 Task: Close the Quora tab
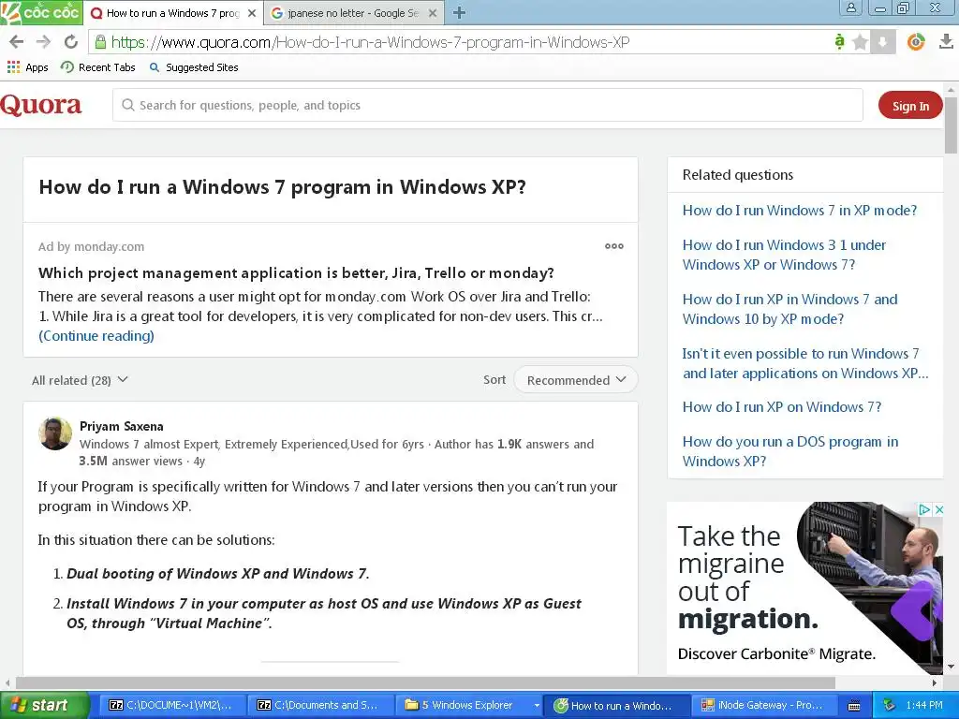pyautogui.click(x=251, y=13)
